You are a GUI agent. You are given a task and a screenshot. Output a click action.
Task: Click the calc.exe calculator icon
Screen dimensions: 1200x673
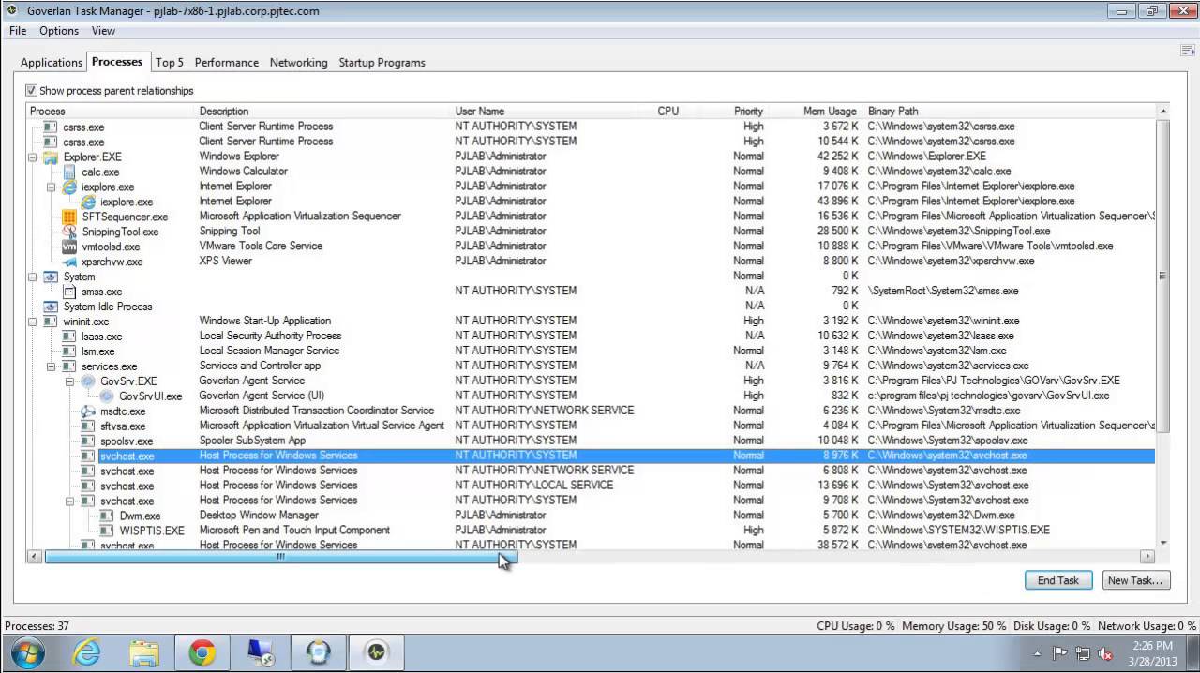tap(69, 172)
